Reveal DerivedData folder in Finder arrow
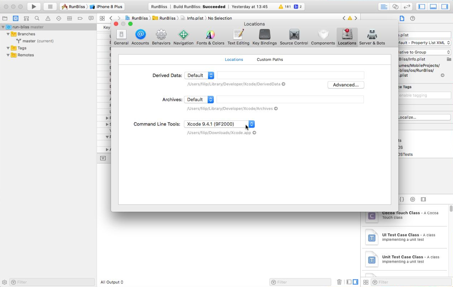 pyautogui.click(x=283, y=84)
